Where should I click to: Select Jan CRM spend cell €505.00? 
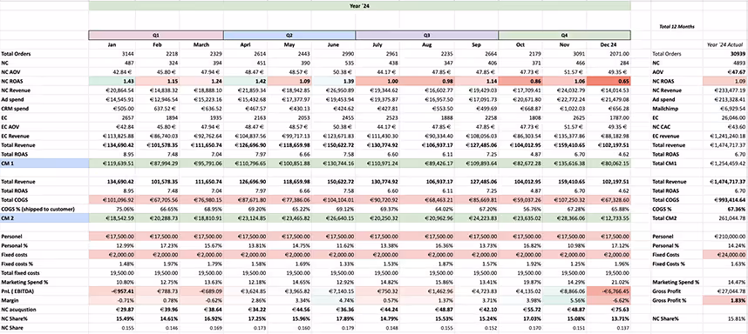[123, 109]
